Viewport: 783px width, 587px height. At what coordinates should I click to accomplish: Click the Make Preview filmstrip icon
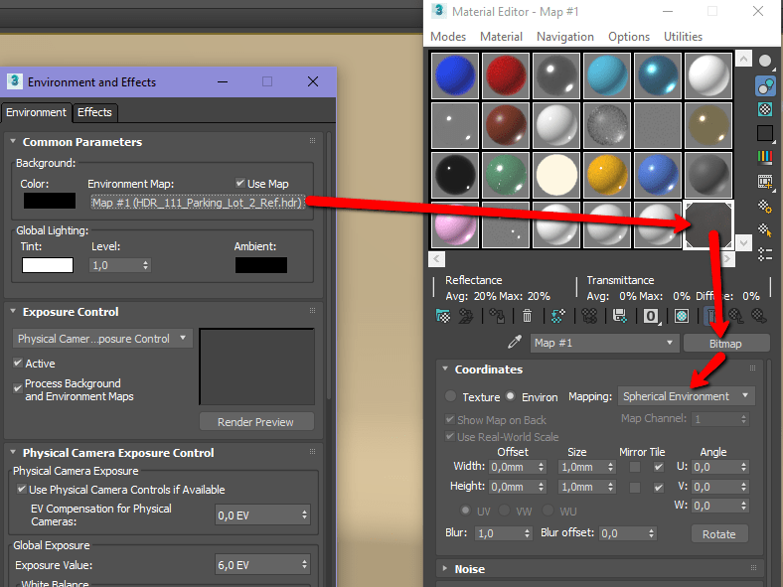765,182
